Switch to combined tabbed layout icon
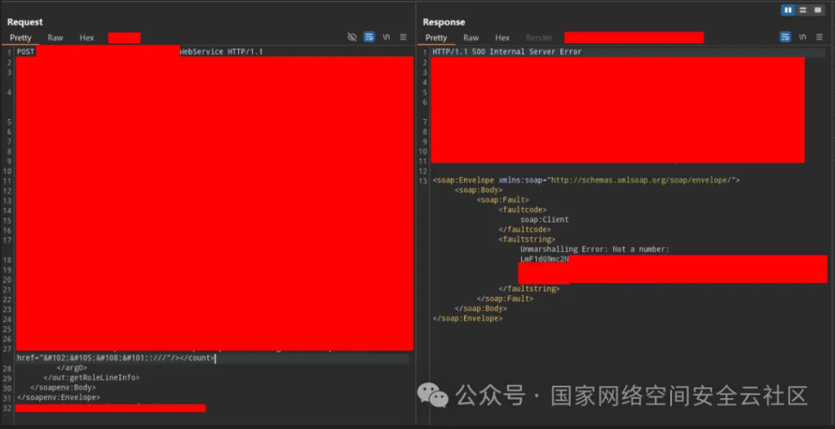This screenshot has height=429, width=835. point(818,10)
